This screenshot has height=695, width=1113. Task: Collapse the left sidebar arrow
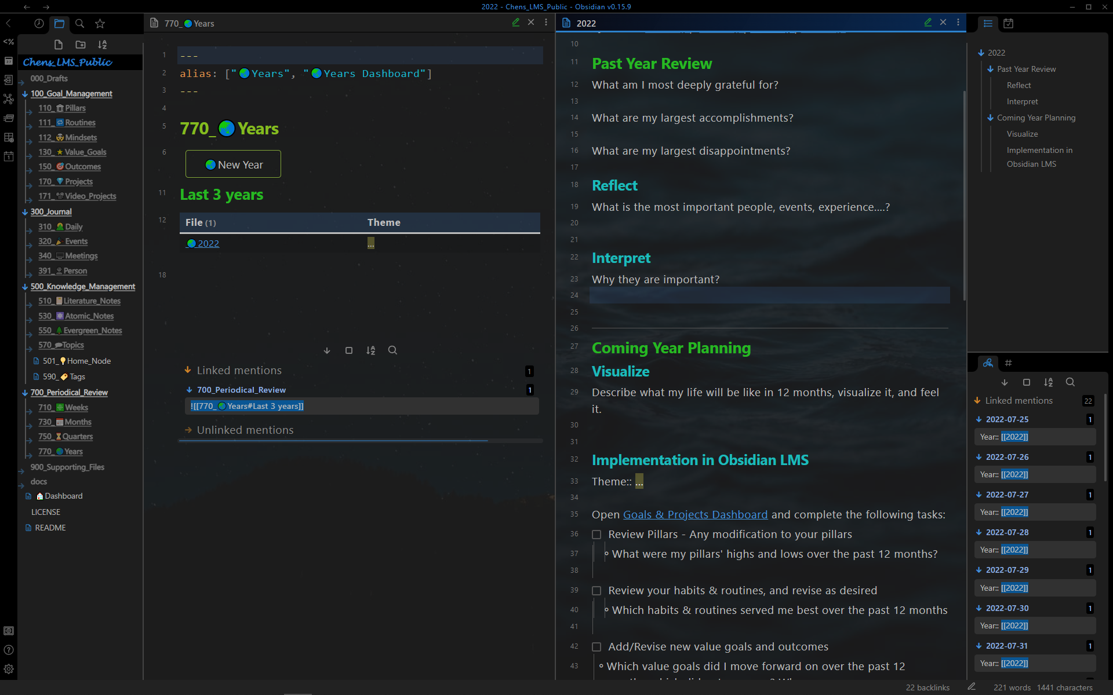(9, 24)
